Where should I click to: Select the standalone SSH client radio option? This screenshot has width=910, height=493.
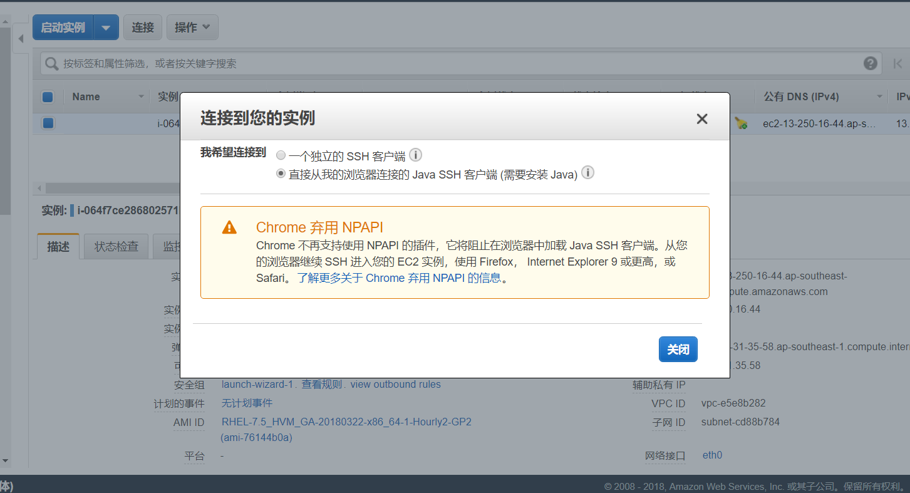coord(281,155)
